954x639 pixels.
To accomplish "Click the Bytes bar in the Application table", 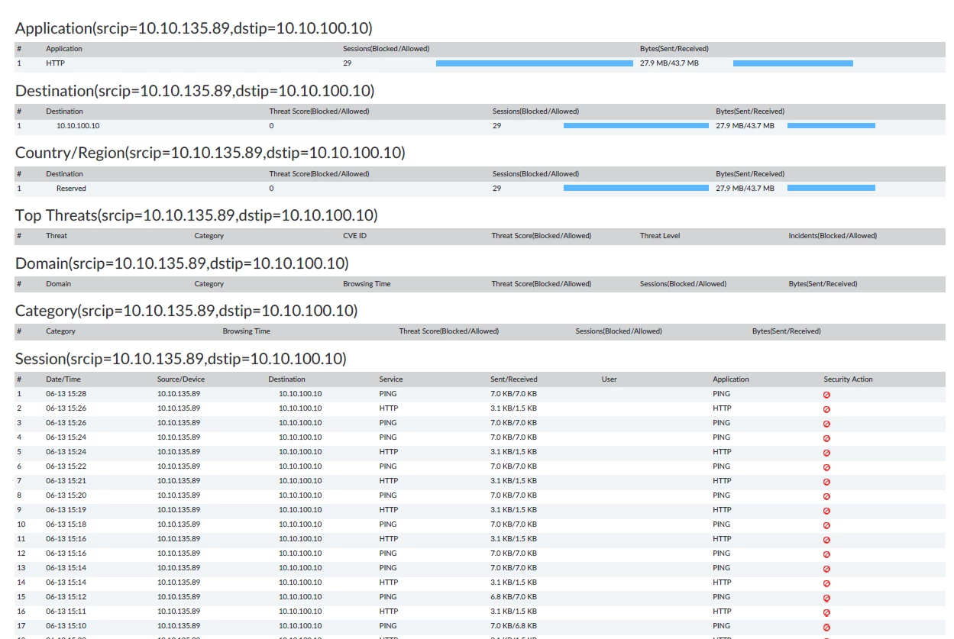I will (793, 63).
